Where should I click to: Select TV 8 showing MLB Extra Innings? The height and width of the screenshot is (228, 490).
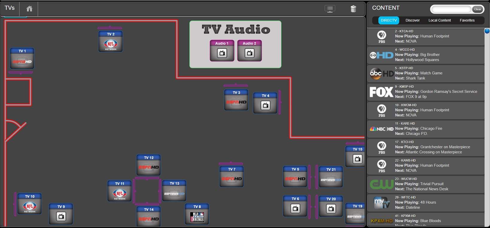pyautogui.click(x=197, y=214)
